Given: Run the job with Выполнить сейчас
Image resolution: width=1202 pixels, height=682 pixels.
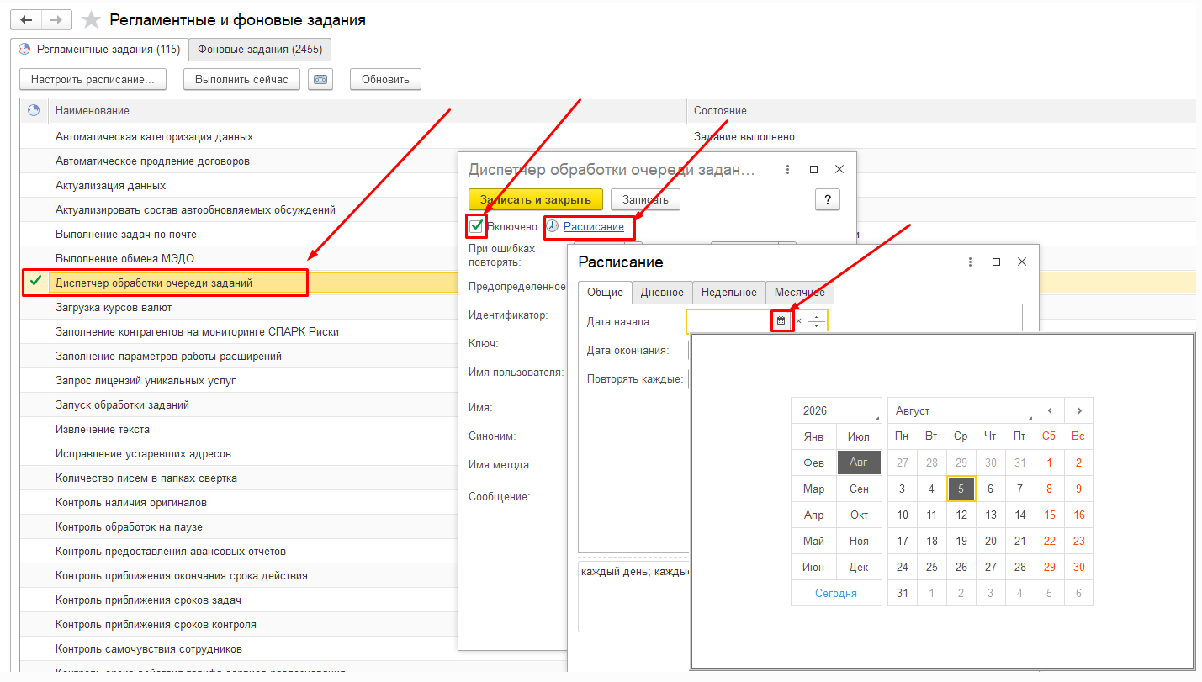Looking at the screenshot, I should (x=241, y=79).
